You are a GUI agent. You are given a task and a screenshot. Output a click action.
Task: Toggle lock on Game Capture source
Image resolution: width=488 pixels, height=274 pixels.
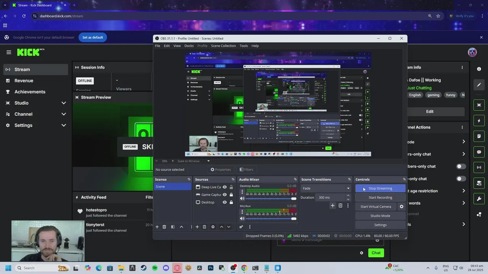(x=231, y=194)
